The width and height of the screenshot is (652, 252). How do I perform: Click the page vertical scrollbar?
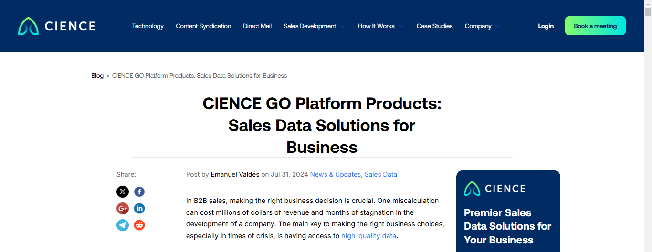(x=648, y=129)
